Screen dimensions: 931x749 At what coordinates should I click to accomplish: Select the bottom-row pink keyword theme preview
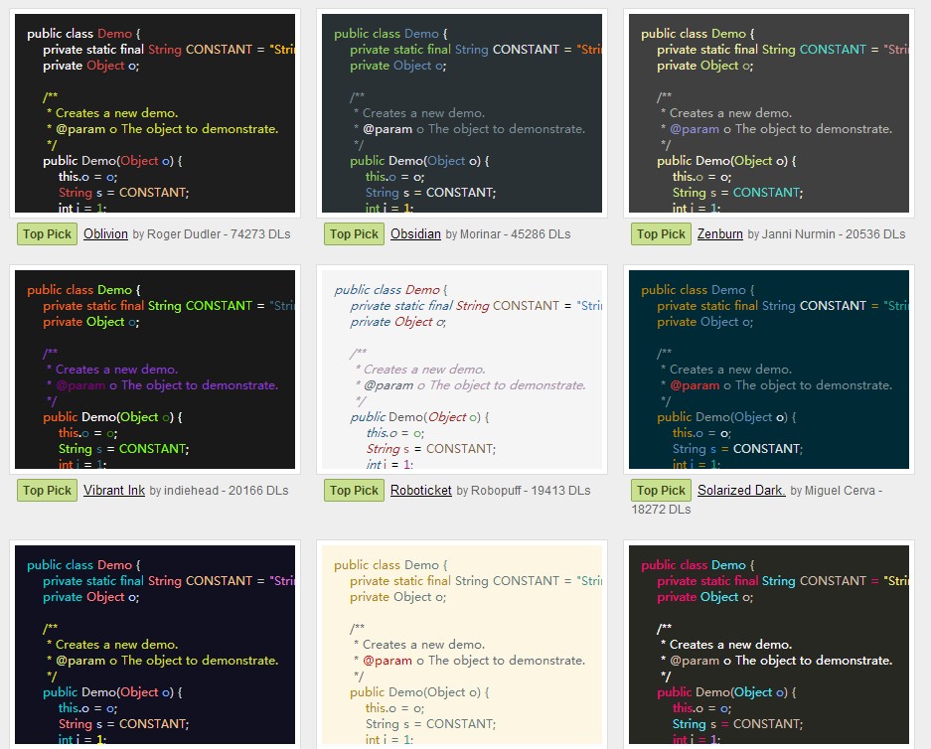pos(769,645)
